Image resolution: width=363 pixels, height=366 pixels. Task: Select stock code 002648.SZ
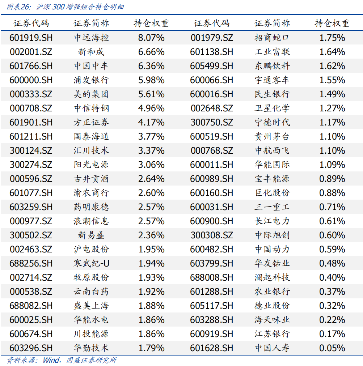pyautogui.click(x=212, y=108)
